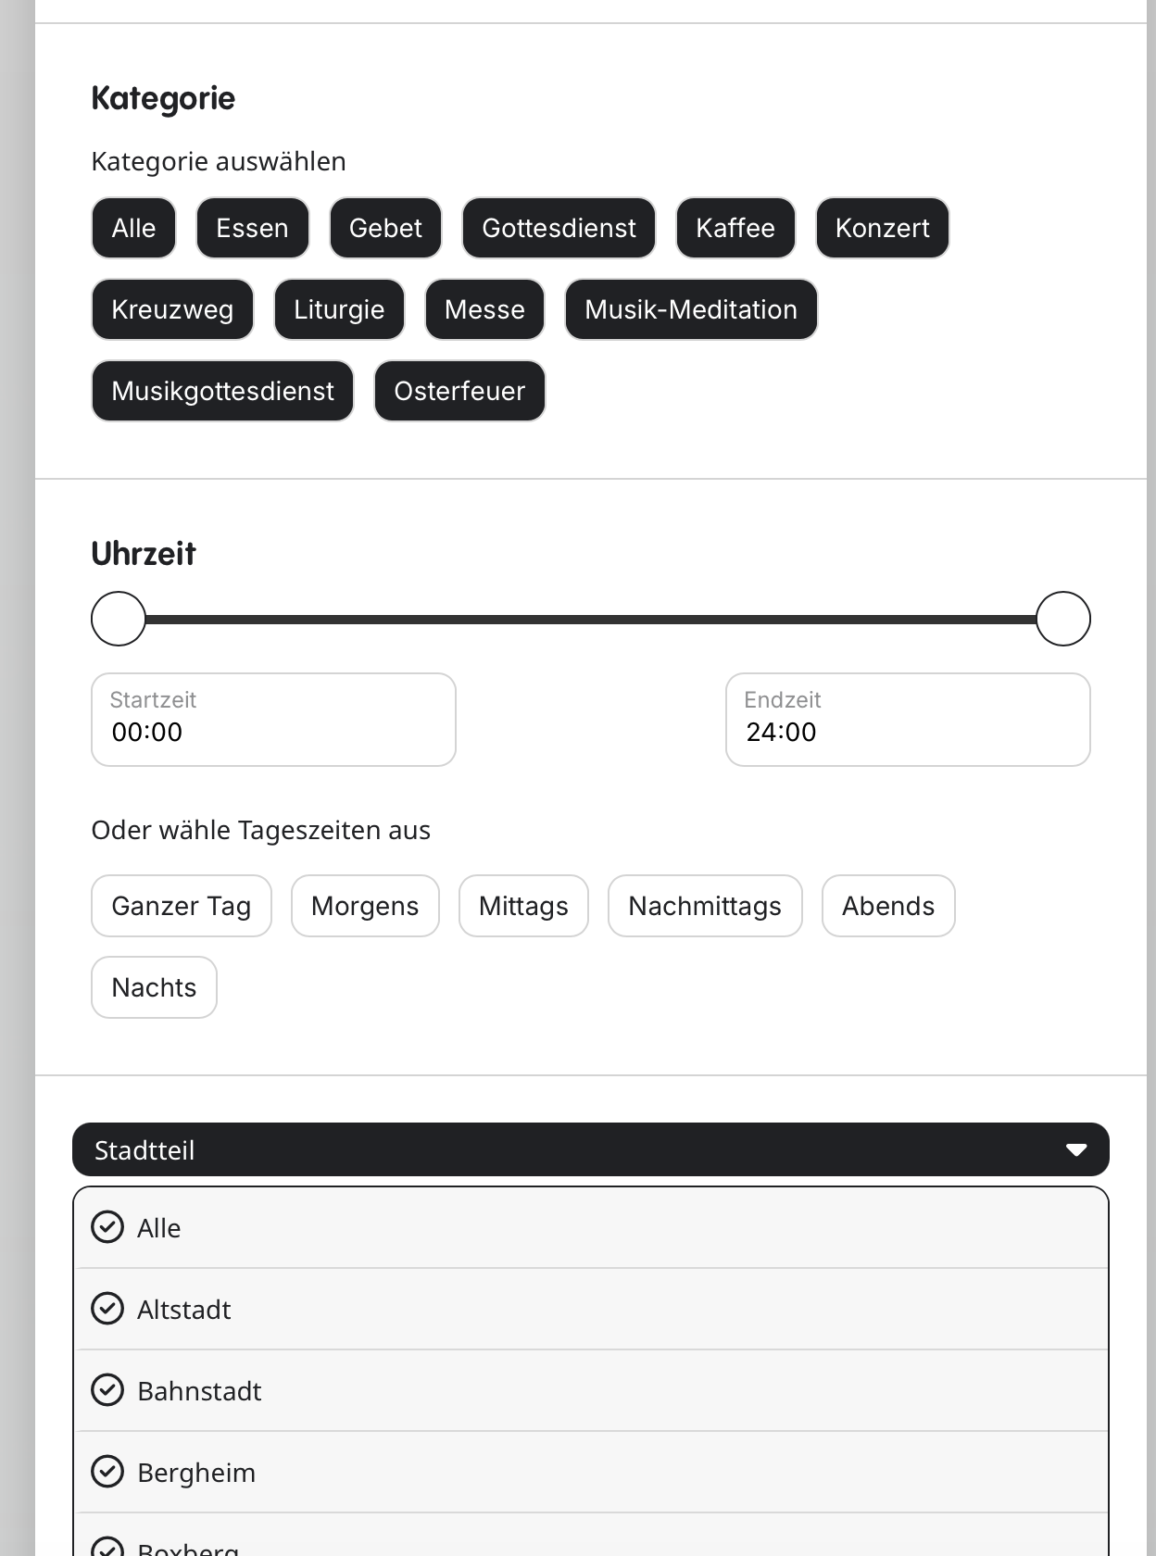1156x1556 pixels.
Task: Collapse the Stadtteil dropdown arrow
Action: click(1075, 1150)
